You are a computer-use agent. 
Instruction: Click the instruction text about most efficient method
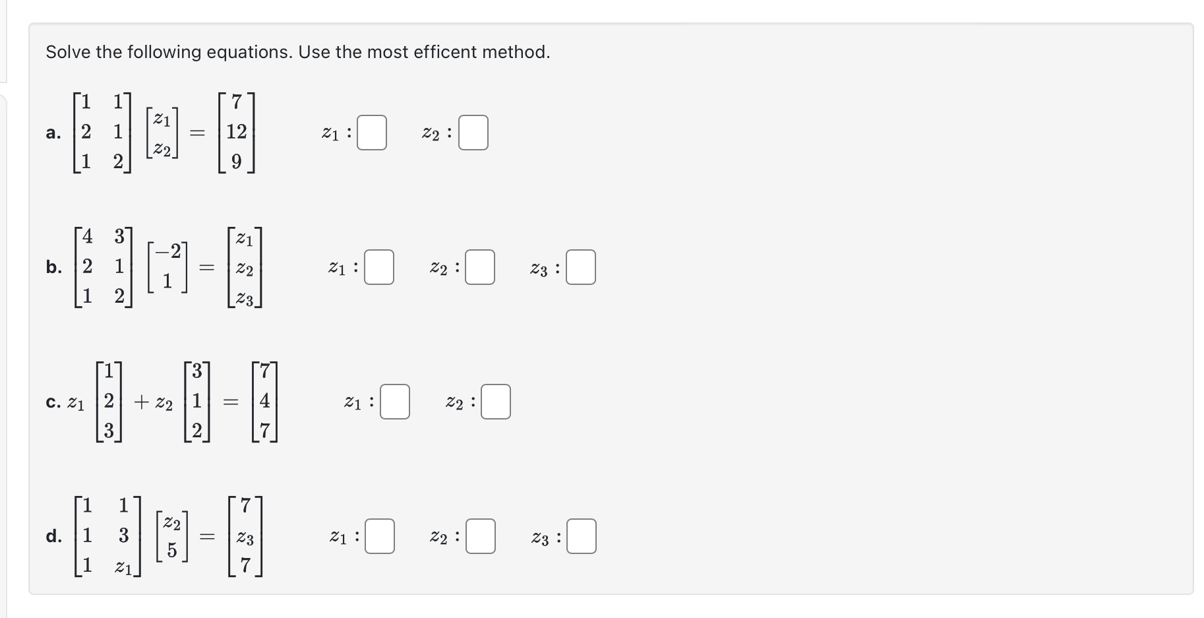point(298,52)
